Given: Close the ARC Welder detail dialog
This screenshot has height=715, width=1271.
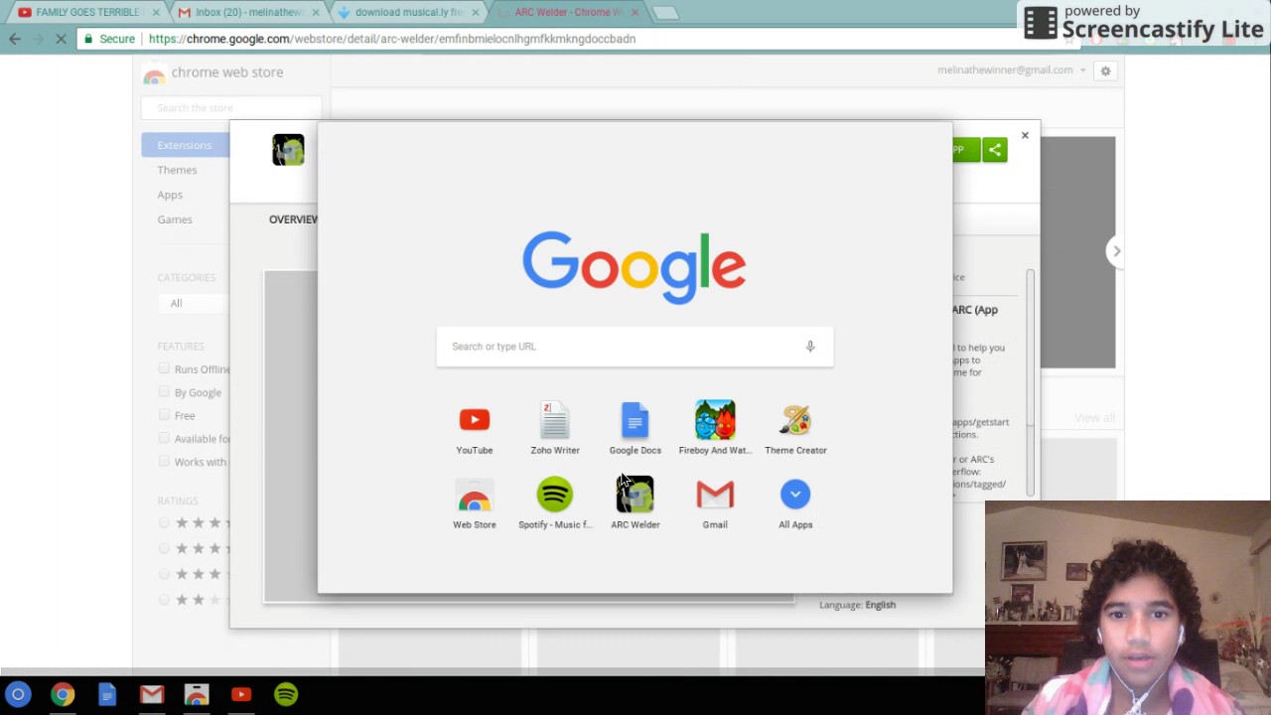Looking at the screenshot, I should click(x=1025, y=135).
